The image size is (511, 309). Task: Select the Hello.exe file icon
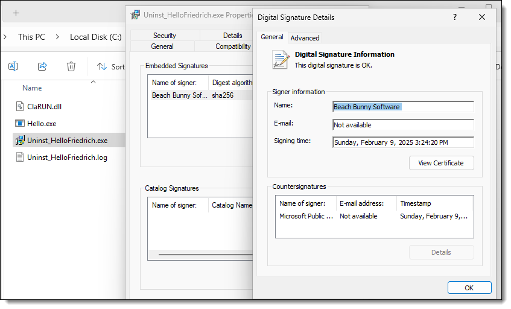pyautogui.click(x=20, y=123)
